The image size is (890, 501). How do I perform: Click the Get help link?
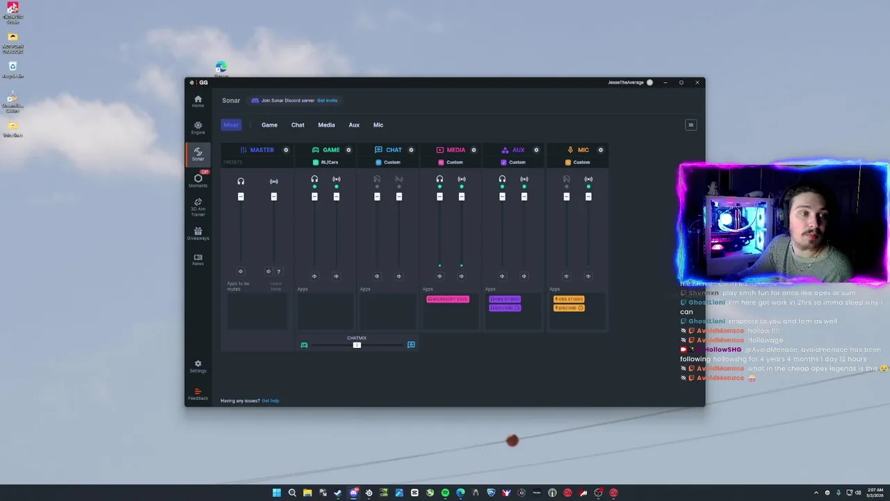click(x=270, y=401)
